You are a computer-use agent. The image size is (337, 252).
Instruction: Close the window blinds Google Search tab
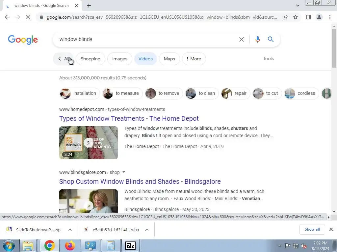click(76, 6)
